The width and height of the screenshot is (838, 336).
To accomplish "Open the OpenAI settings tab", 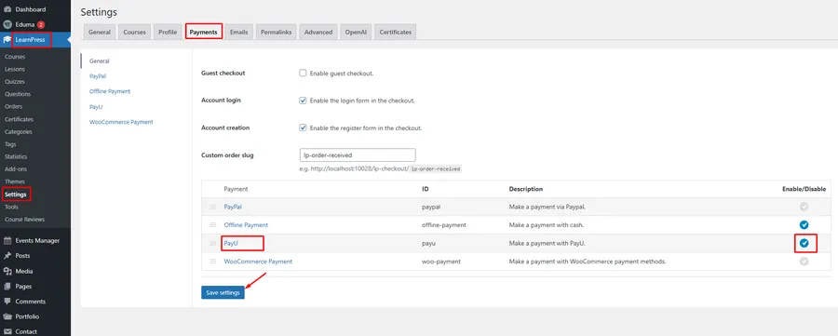I will pos(356,32).
